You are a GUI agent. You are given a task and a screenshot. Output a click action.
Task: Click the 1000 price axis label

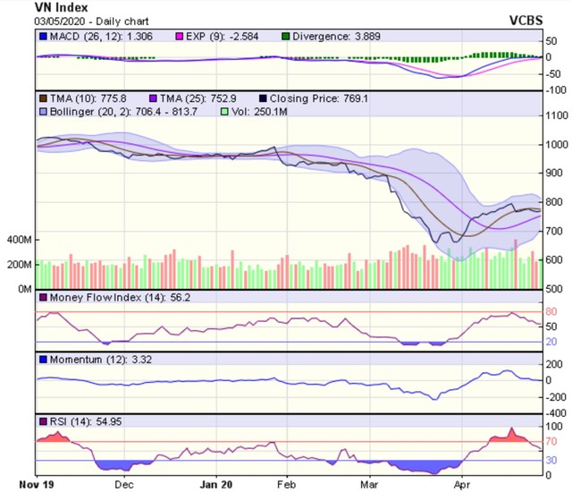tap(557, 144)
